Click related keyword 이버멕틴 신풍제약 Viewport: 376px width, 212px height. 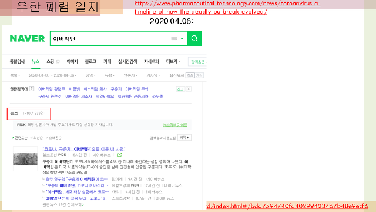[x=133, y=97]
